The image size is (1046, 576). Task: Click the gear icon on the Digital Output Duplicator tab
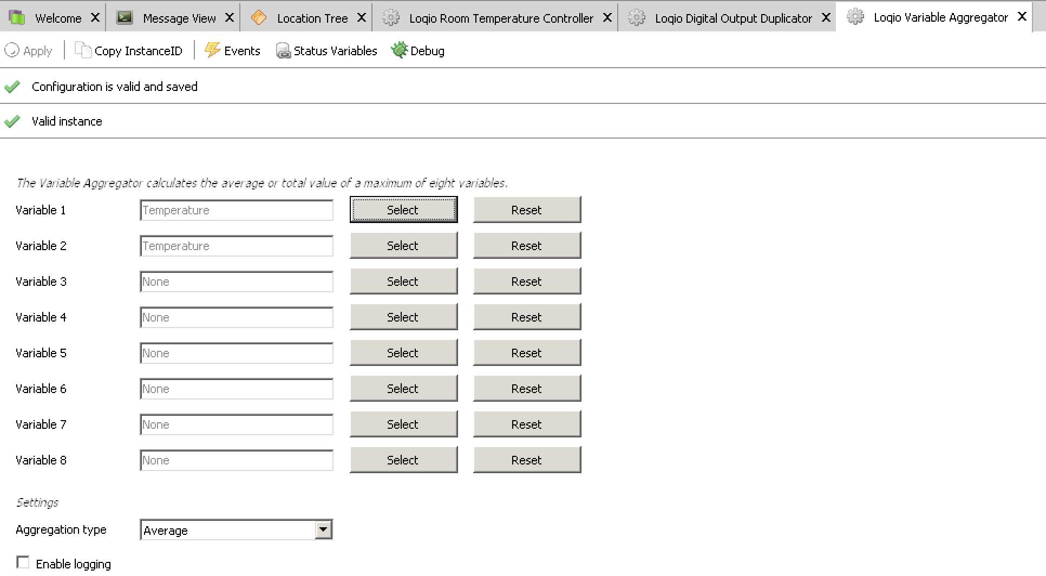pyautogui.click(x=637, y=17)
